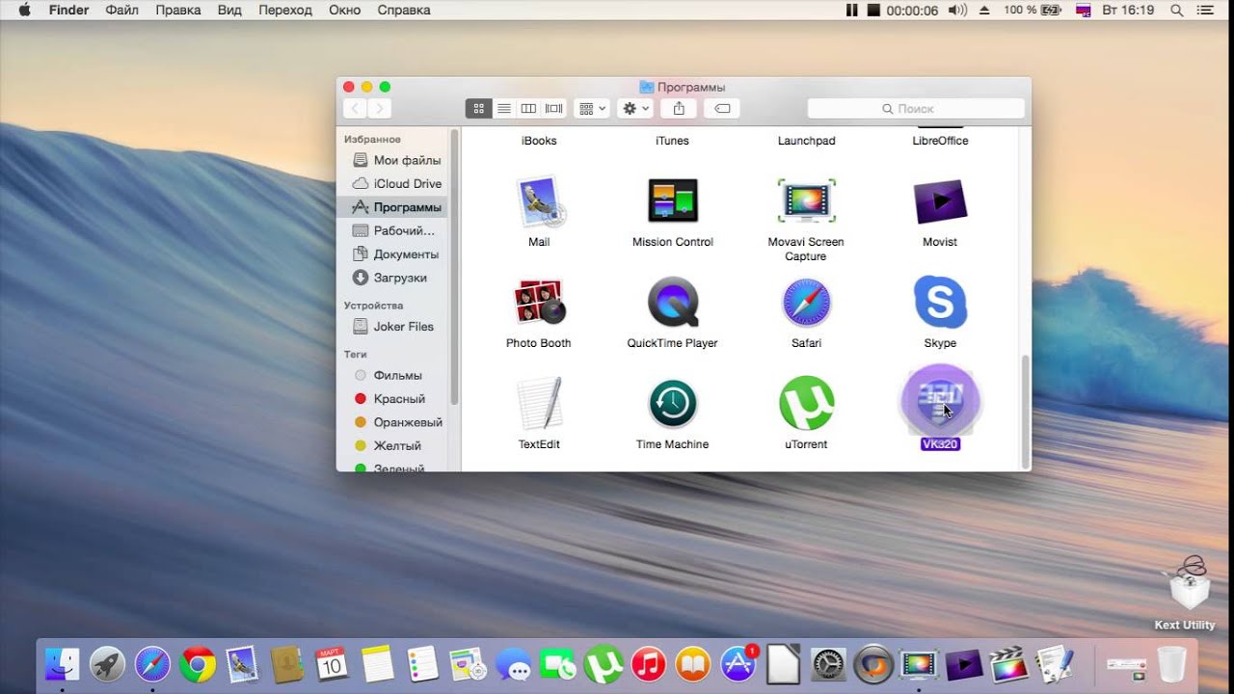Click the Share toolbar button
The height and width of the screenshot is (694, 1234).
pyautogui.click(x=679, y=109)
